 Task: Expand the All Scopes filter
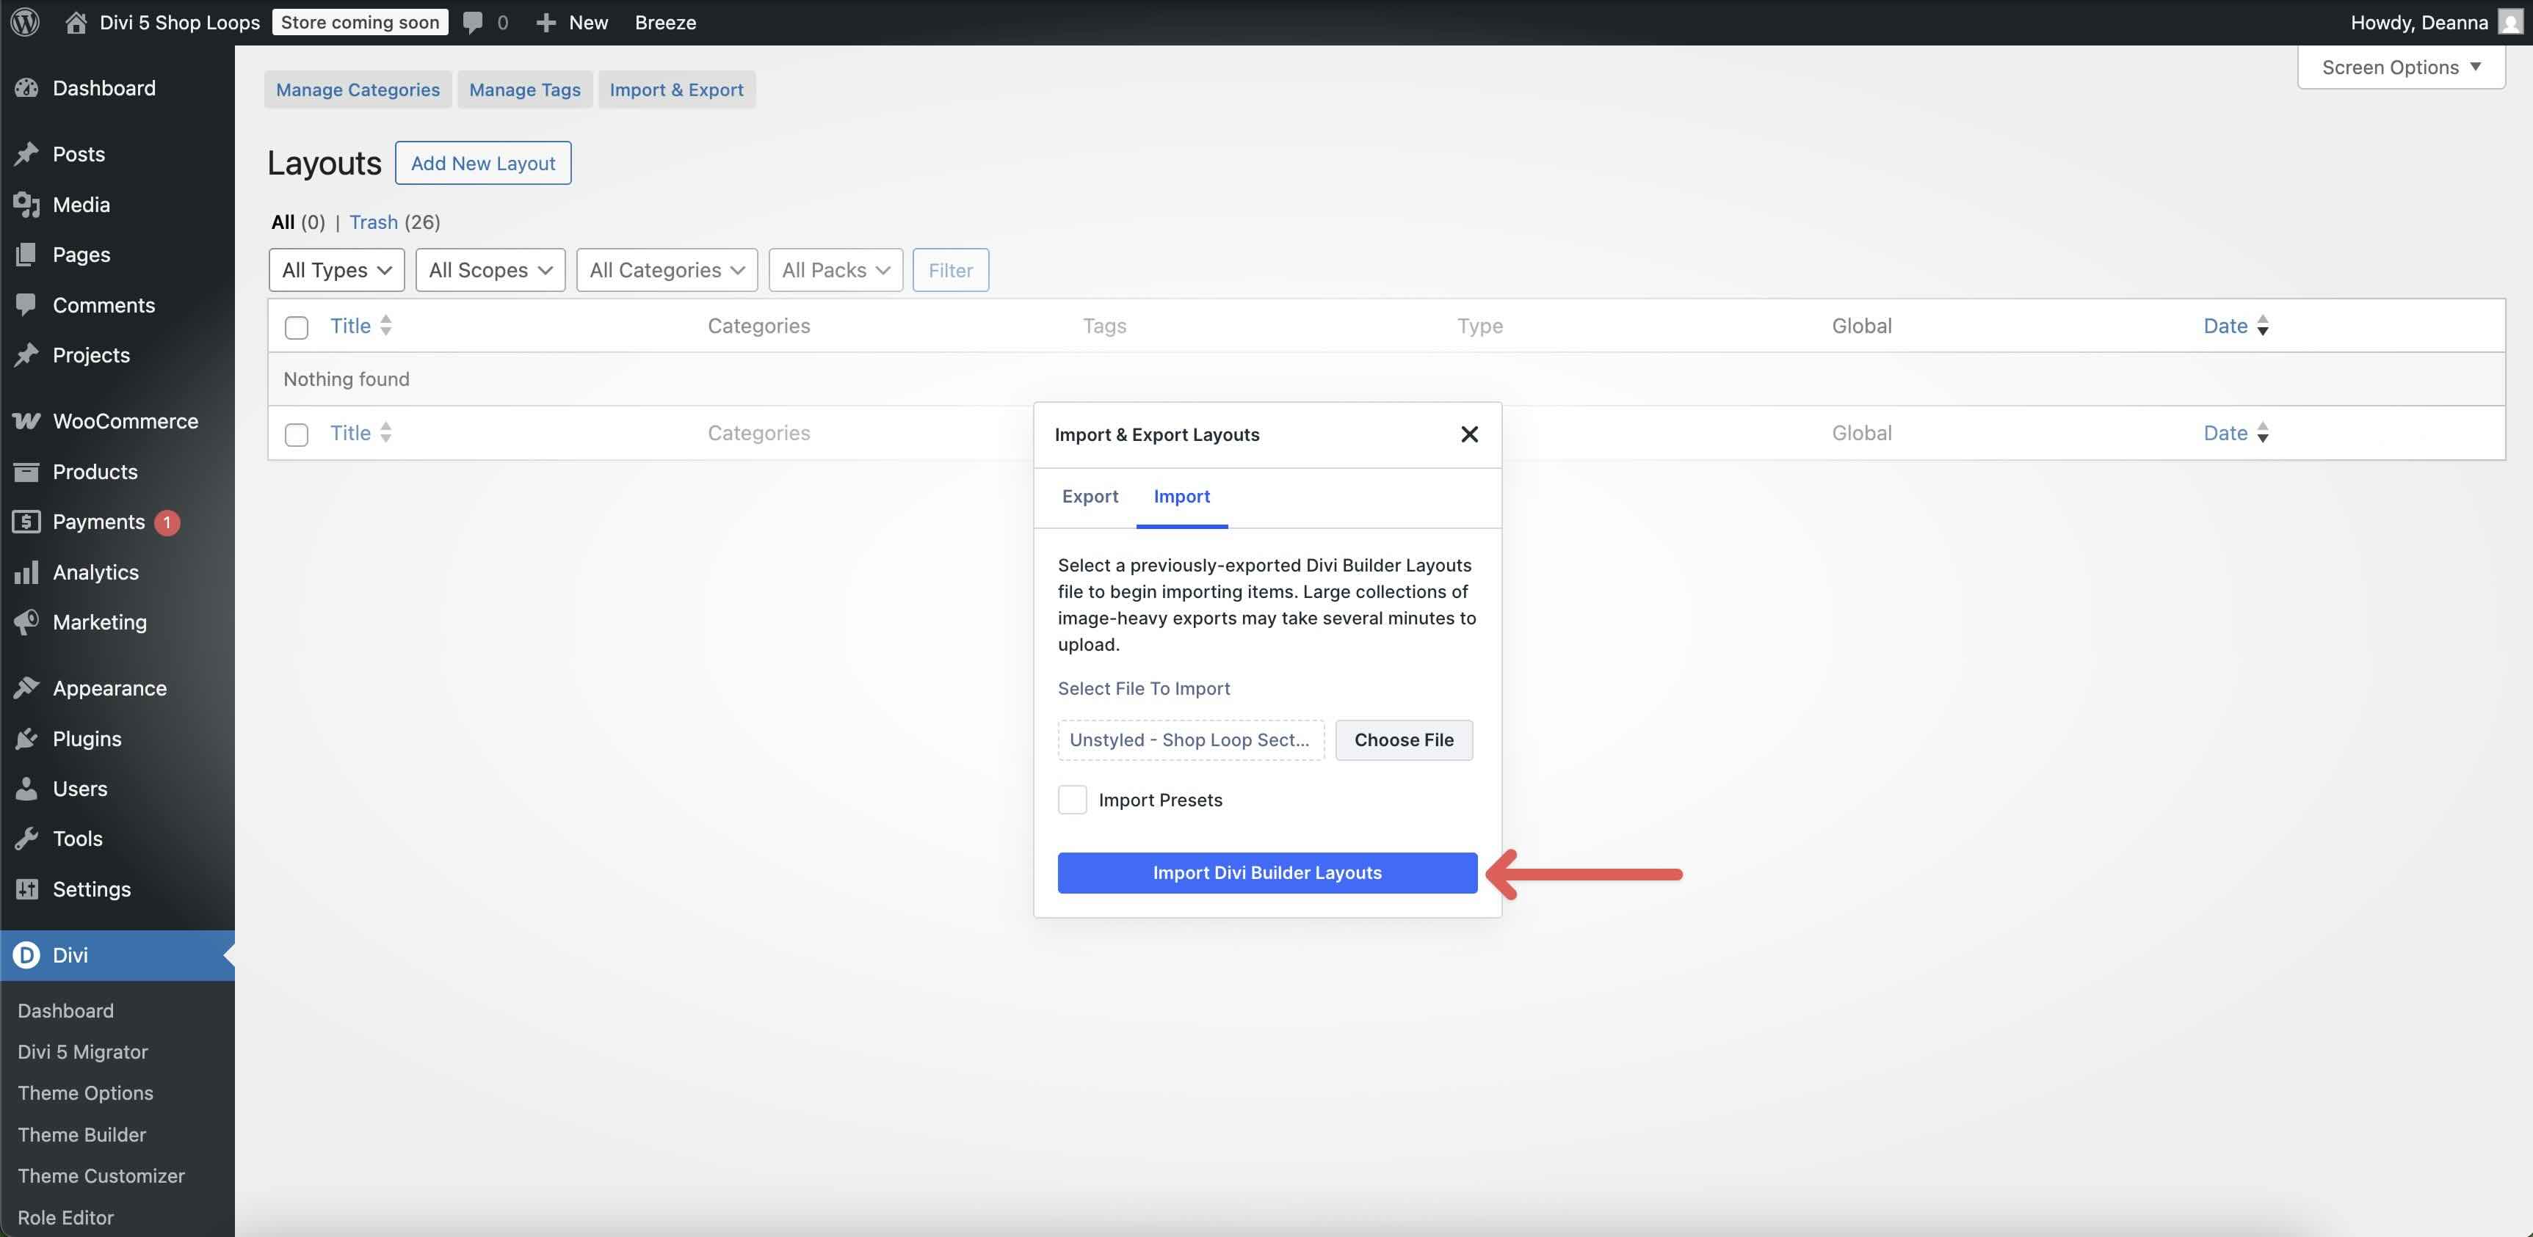tap(490, 269)
